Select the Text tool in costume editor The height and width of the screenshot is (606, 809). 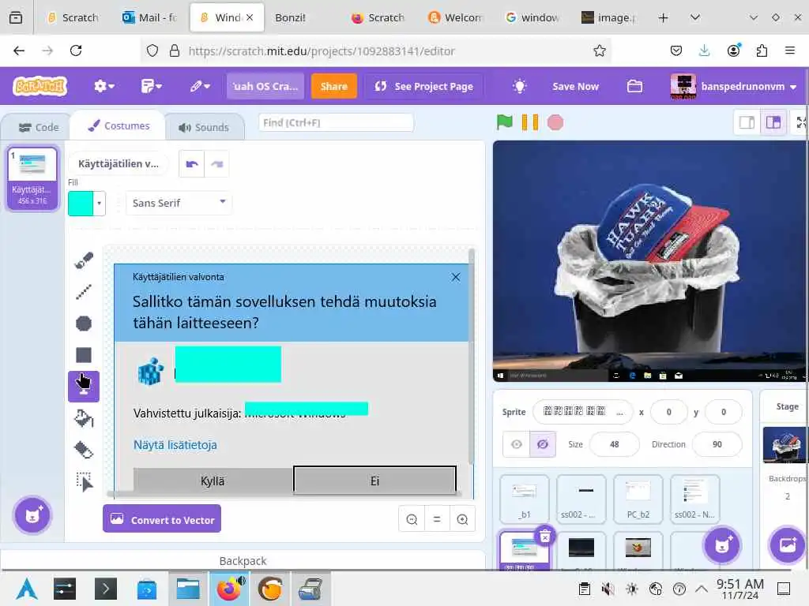click(84, 387)
